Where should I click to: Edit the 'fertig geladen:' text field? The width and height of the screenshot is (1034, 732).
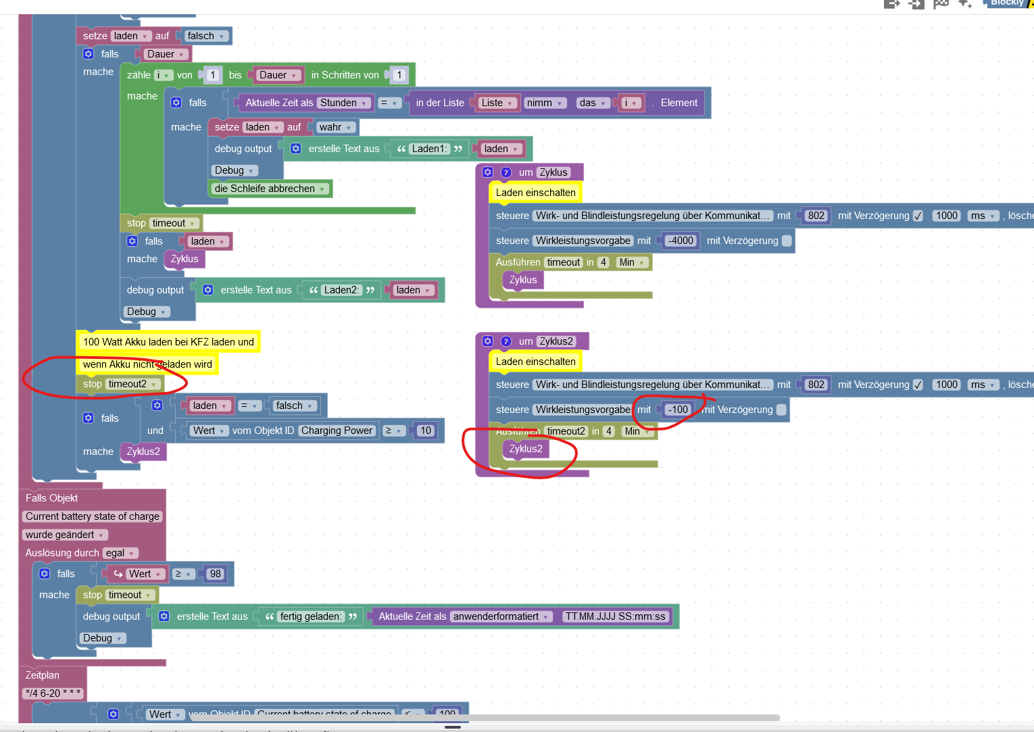tap(311, 616)
